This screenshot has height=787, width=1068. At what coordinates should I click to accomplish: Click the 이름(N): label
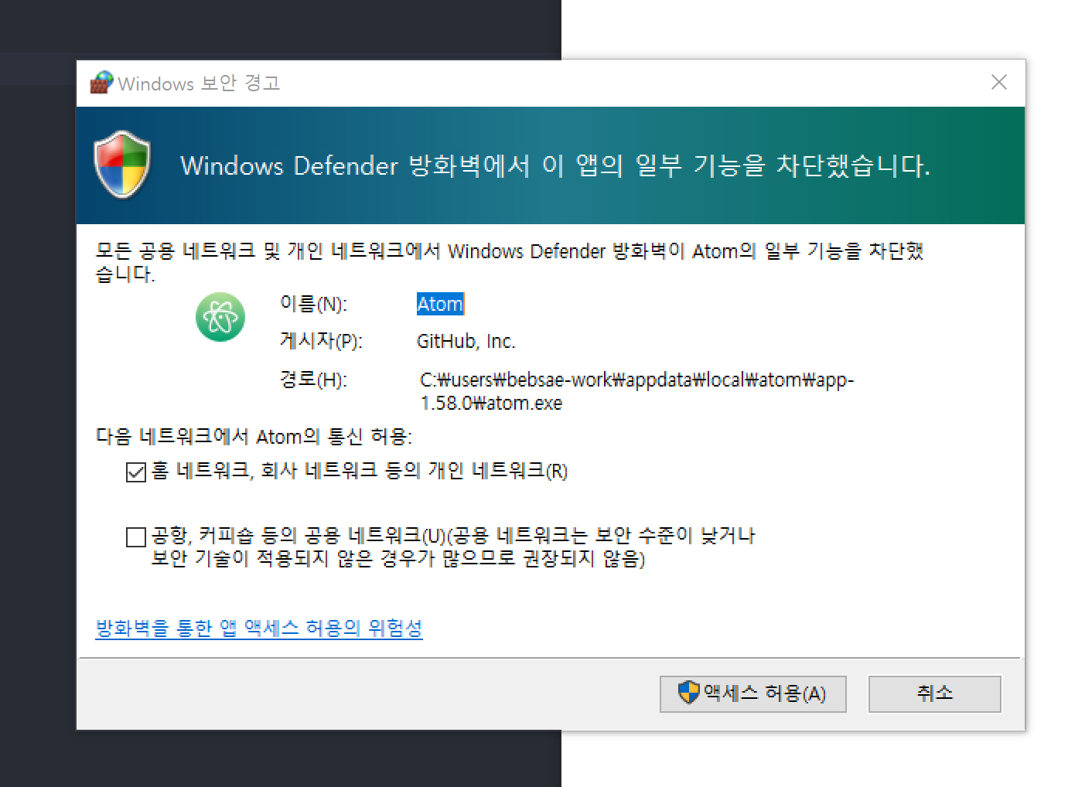[313, 304]
